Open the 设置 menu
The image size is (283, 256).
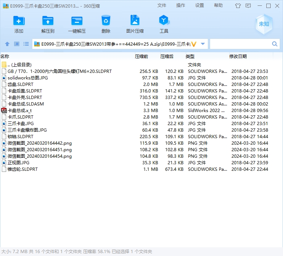[200, 5]
